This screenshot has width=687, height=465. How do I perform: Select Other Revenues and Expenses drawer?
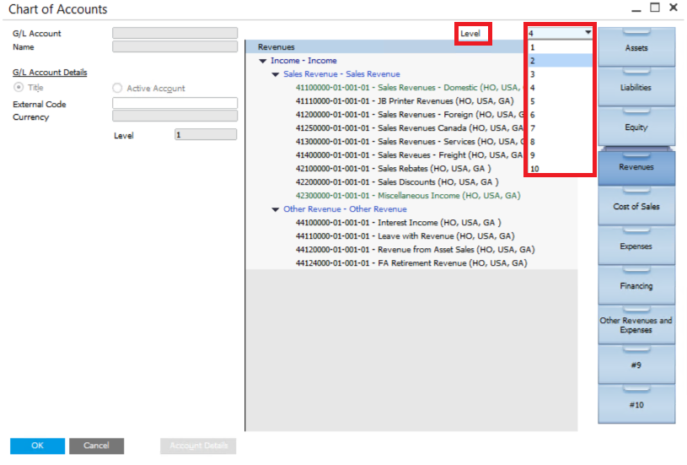tap(636, 325)
